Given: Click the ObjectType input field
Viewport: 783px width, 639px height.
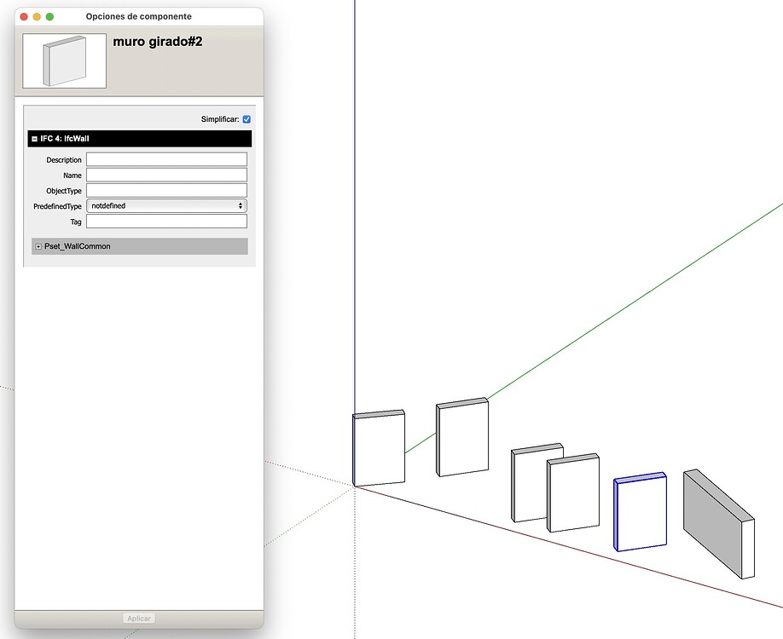Looking at the screenshot, I should click(165, 190).
